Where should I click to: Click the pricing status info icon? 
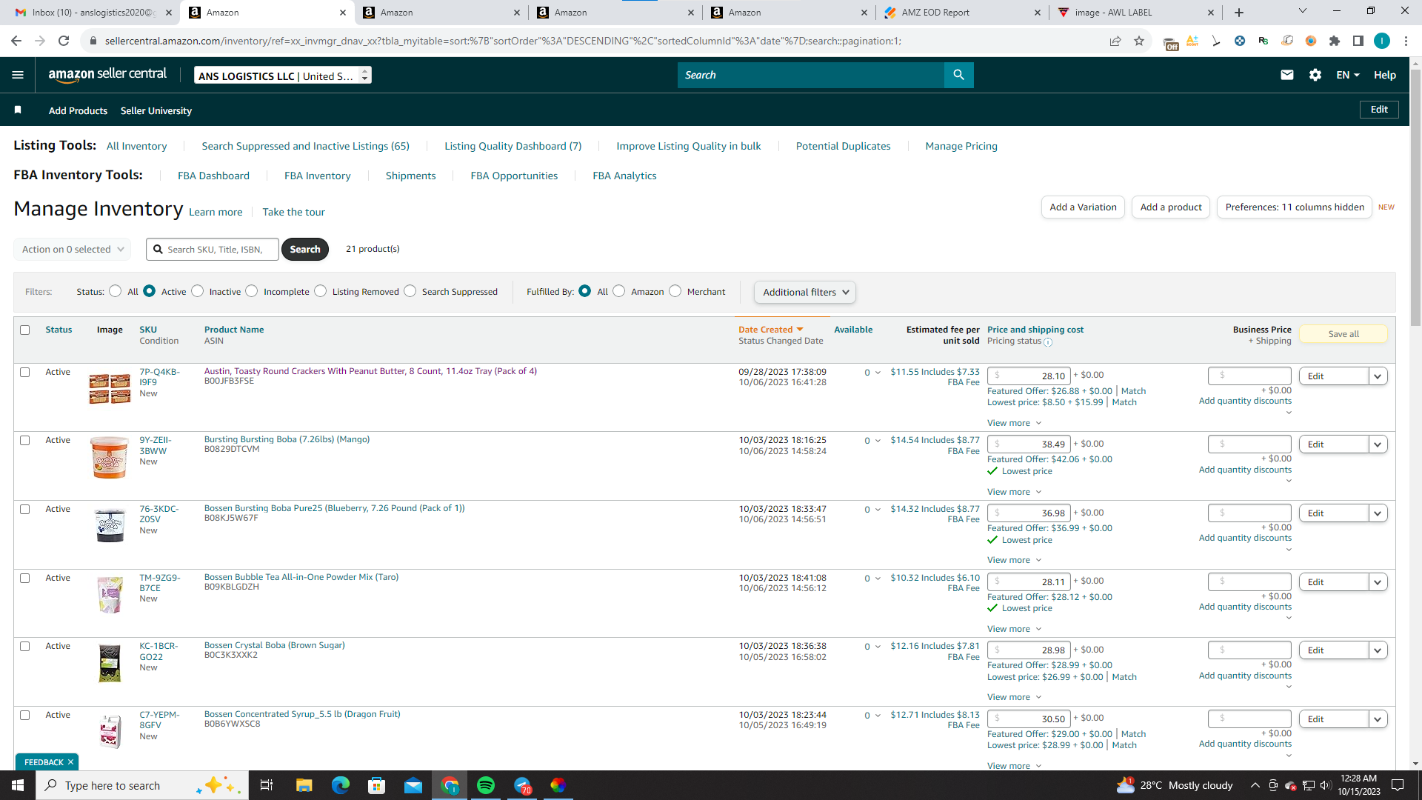pyautogui.click(x=1048, y=342)
